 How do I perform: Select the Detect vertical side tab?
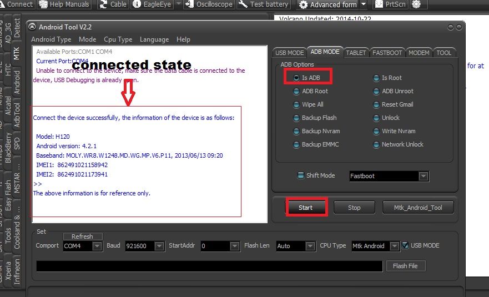click(17, 28)
